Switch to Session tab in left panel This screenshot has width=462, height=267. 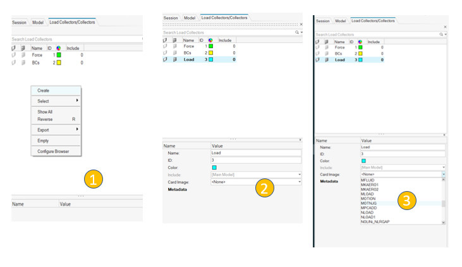19,22
